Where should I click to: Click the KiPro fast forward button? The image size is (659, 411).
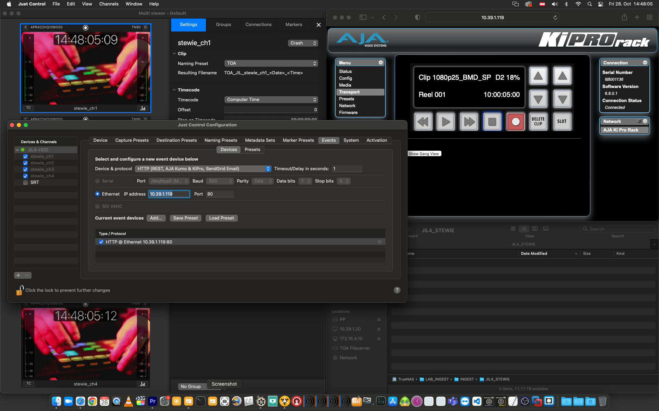click(x=469, y=122)
